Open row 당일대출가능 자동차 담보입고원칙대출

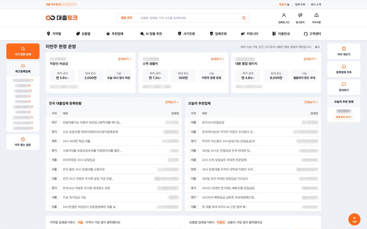[x=114, y=122]
